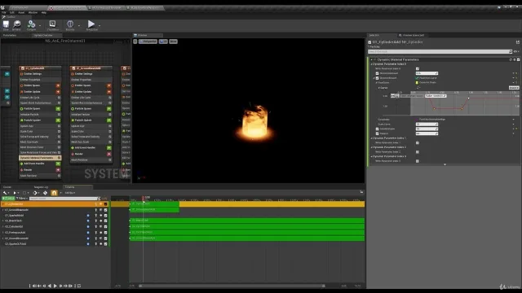Open the Simulation options dropdown arrow

coord(100,25)
